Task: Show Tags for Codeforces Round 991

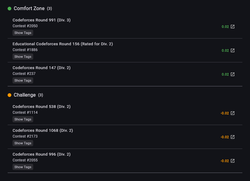Action: [x=23, y=33]
